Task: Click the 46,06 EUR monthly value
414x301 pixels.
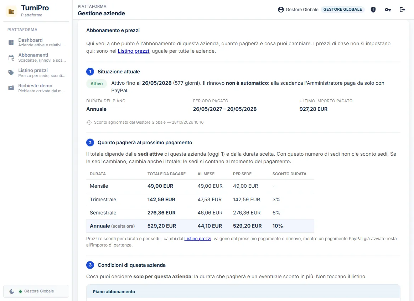Action: click(210, 213)
